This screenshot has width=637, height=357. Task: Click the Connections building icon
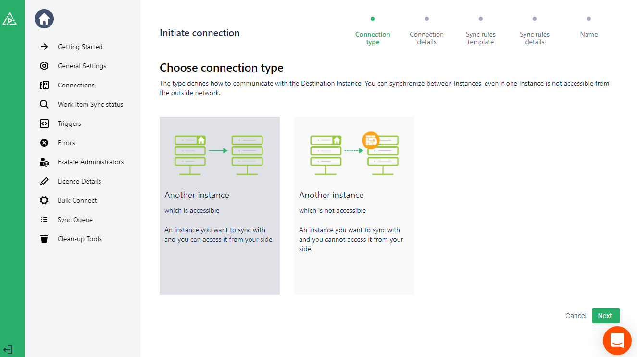tap(44, 85)
